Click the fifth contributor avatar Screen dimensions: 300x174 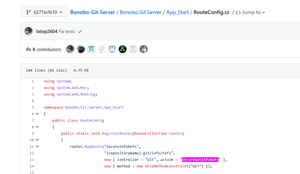pyautogui.click(x=112, y=49)
